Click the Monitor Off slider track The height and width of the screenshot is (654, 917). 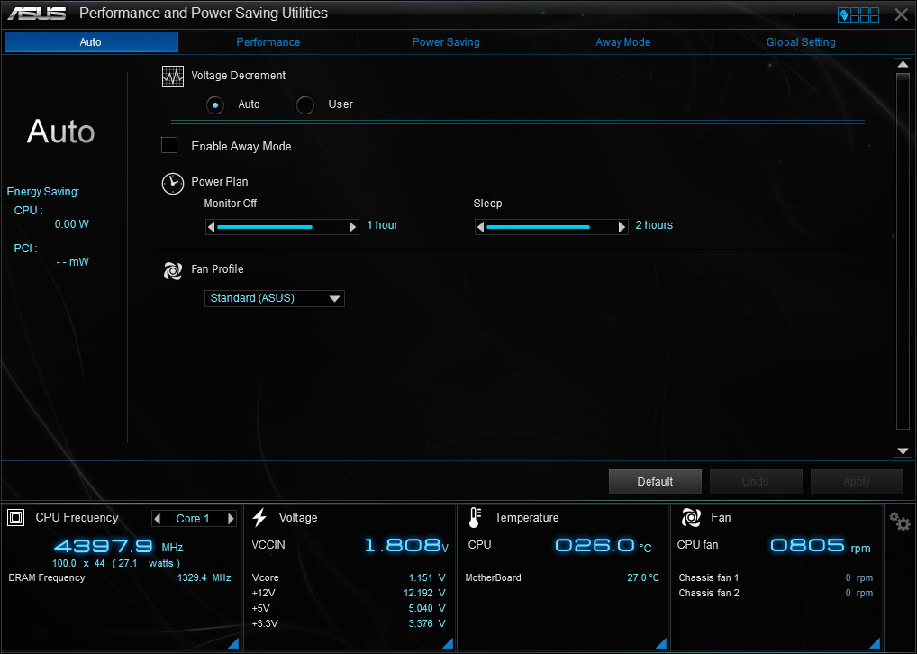282,227
